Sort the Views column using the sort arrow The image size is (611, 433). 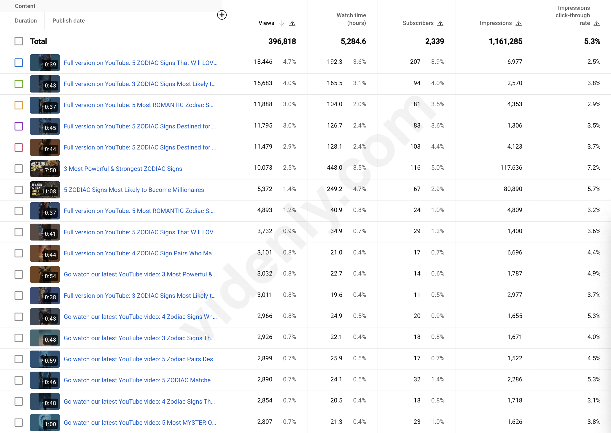(282, 23)
